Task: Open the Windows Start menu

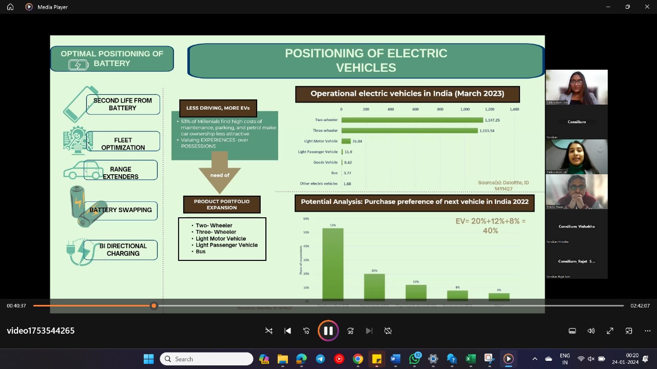Action: (x=148, y=359)
